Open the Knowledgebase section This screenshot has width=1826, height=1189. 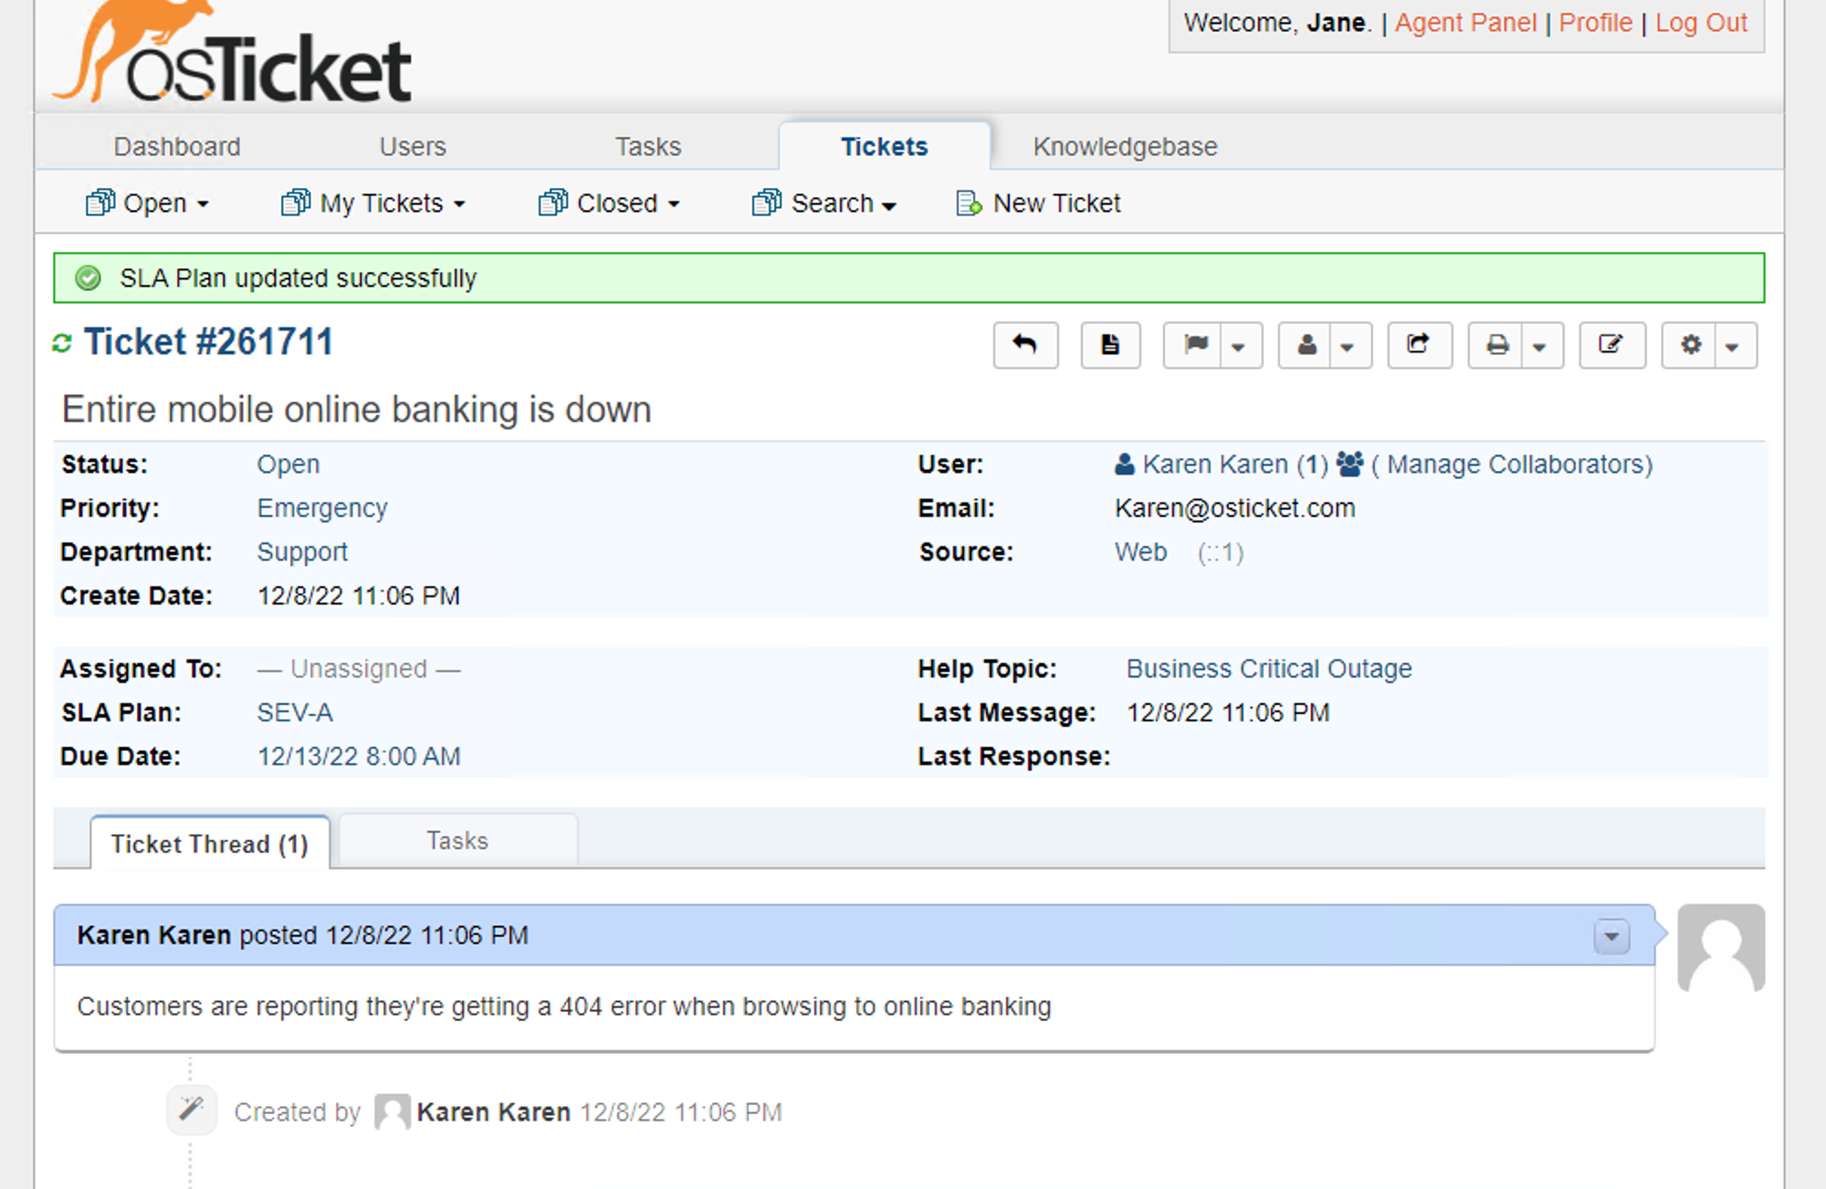[1125, 145]
